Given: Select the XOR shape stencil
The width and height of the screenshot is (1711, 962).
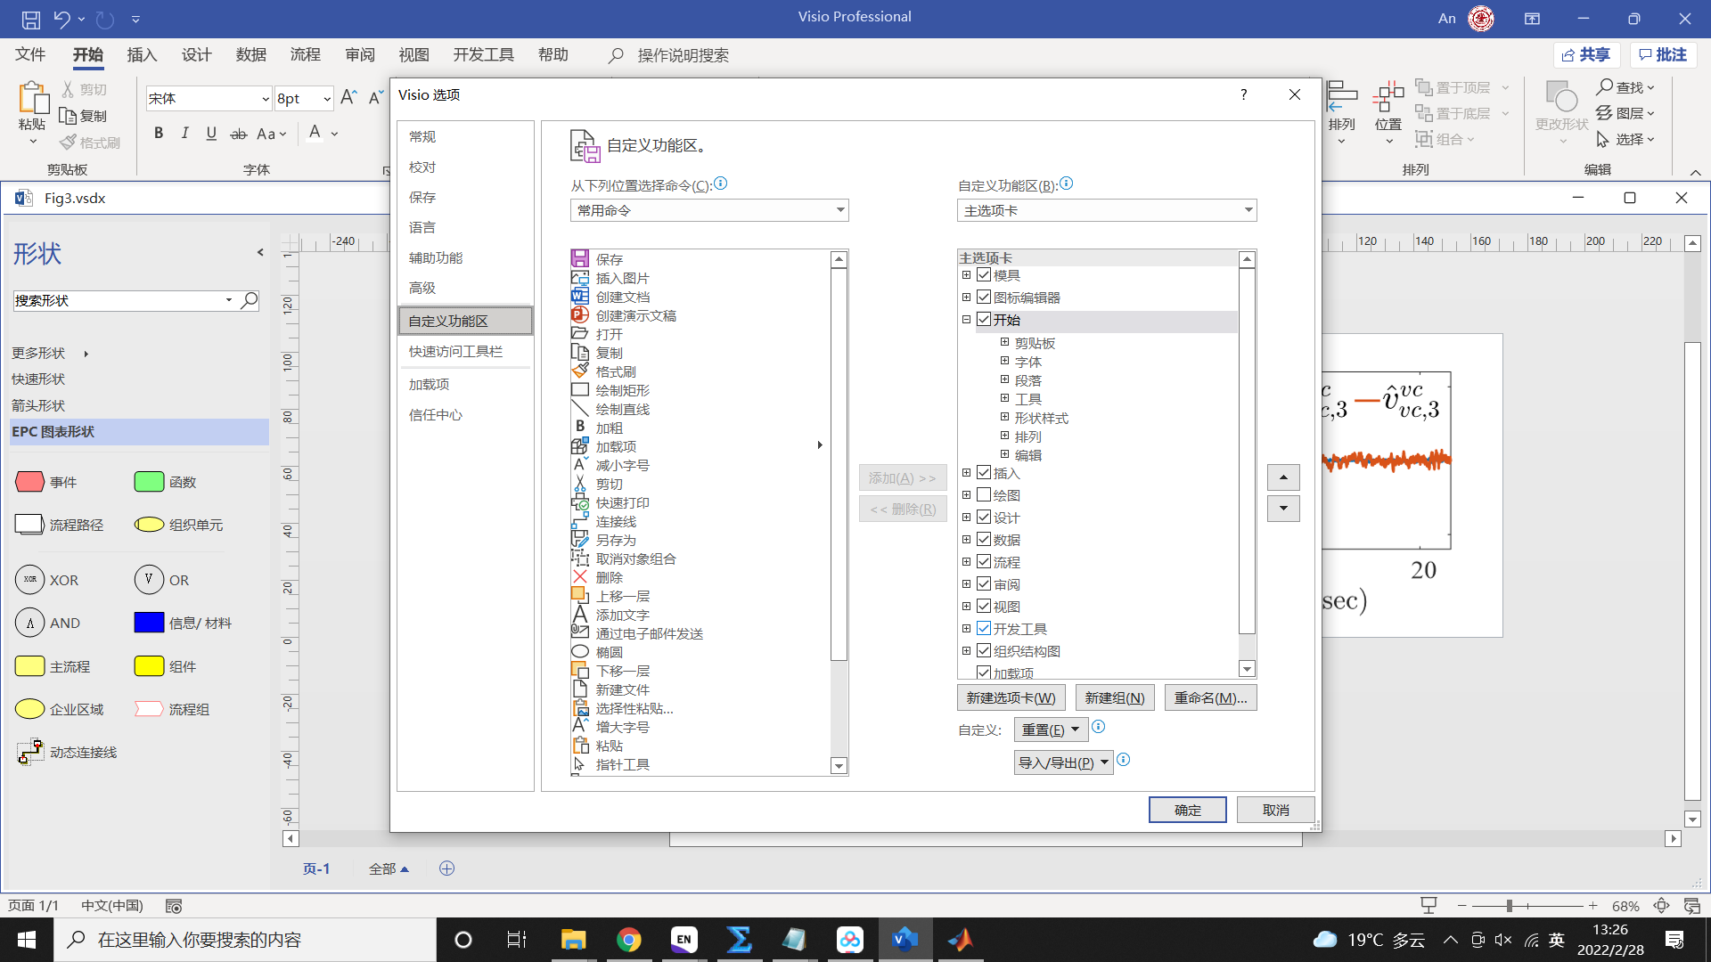Looking at the screenshot, I should (x=29, y=580).
